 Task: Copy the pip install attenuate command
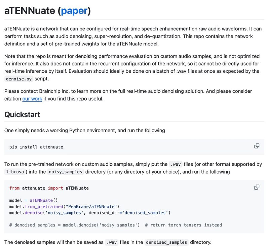257,146
